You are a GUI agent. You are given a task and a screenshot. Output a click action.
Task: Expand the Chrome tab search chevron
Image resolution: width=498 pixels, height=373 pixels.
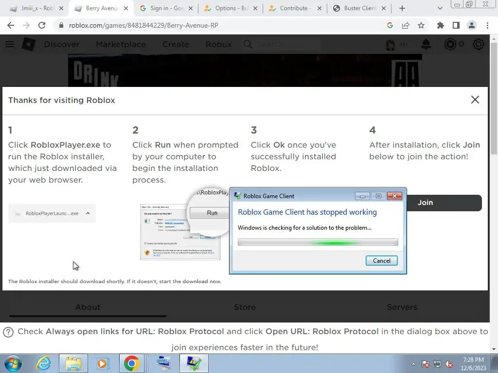(x=440, y=8)
